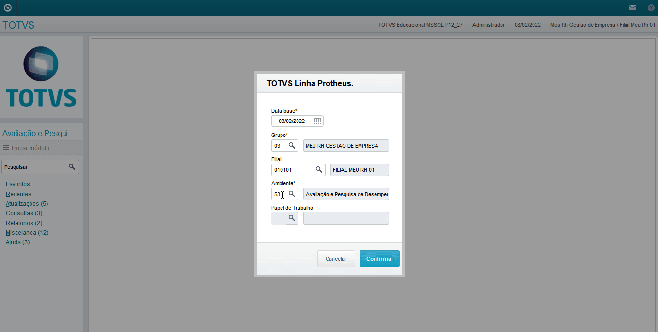The width and height of the screenshot is (658, 332).
Task: Click the Papel de Trabalho description field
Action: click(346, 218)
